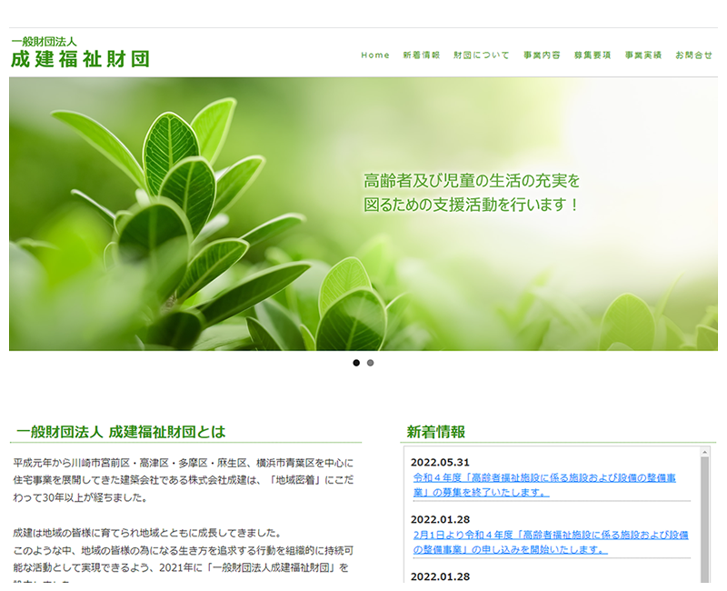Click the green leaves hero banner image
The width and height of the screenshot is (727, 591).
pos(363,214)
